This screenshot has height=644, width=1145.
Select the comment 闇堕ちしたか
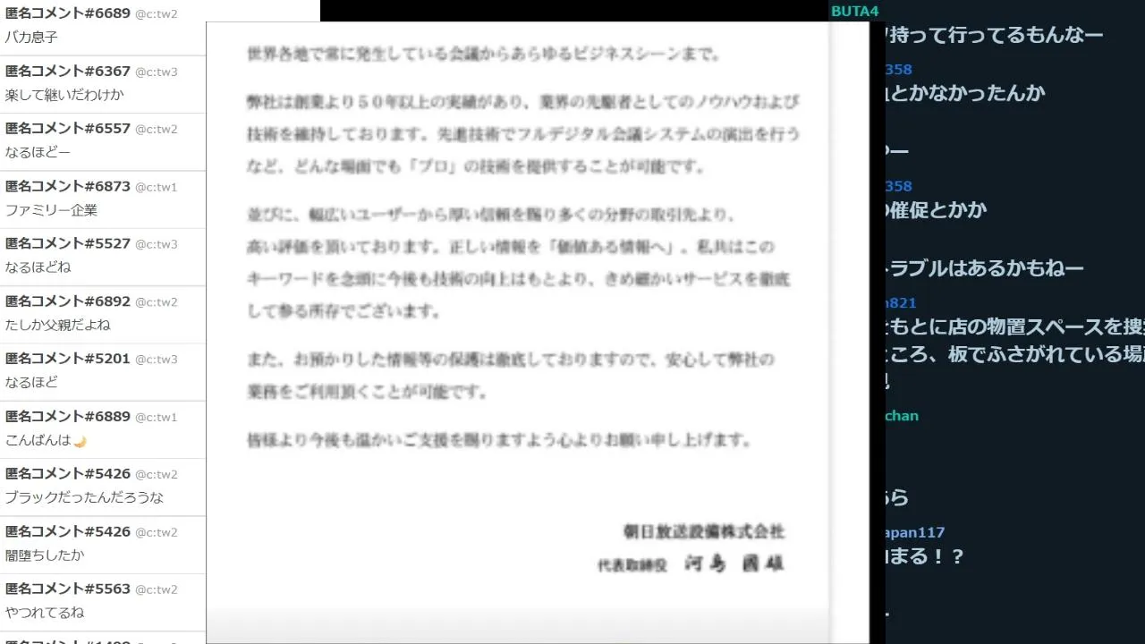click(x=45, y=555)
